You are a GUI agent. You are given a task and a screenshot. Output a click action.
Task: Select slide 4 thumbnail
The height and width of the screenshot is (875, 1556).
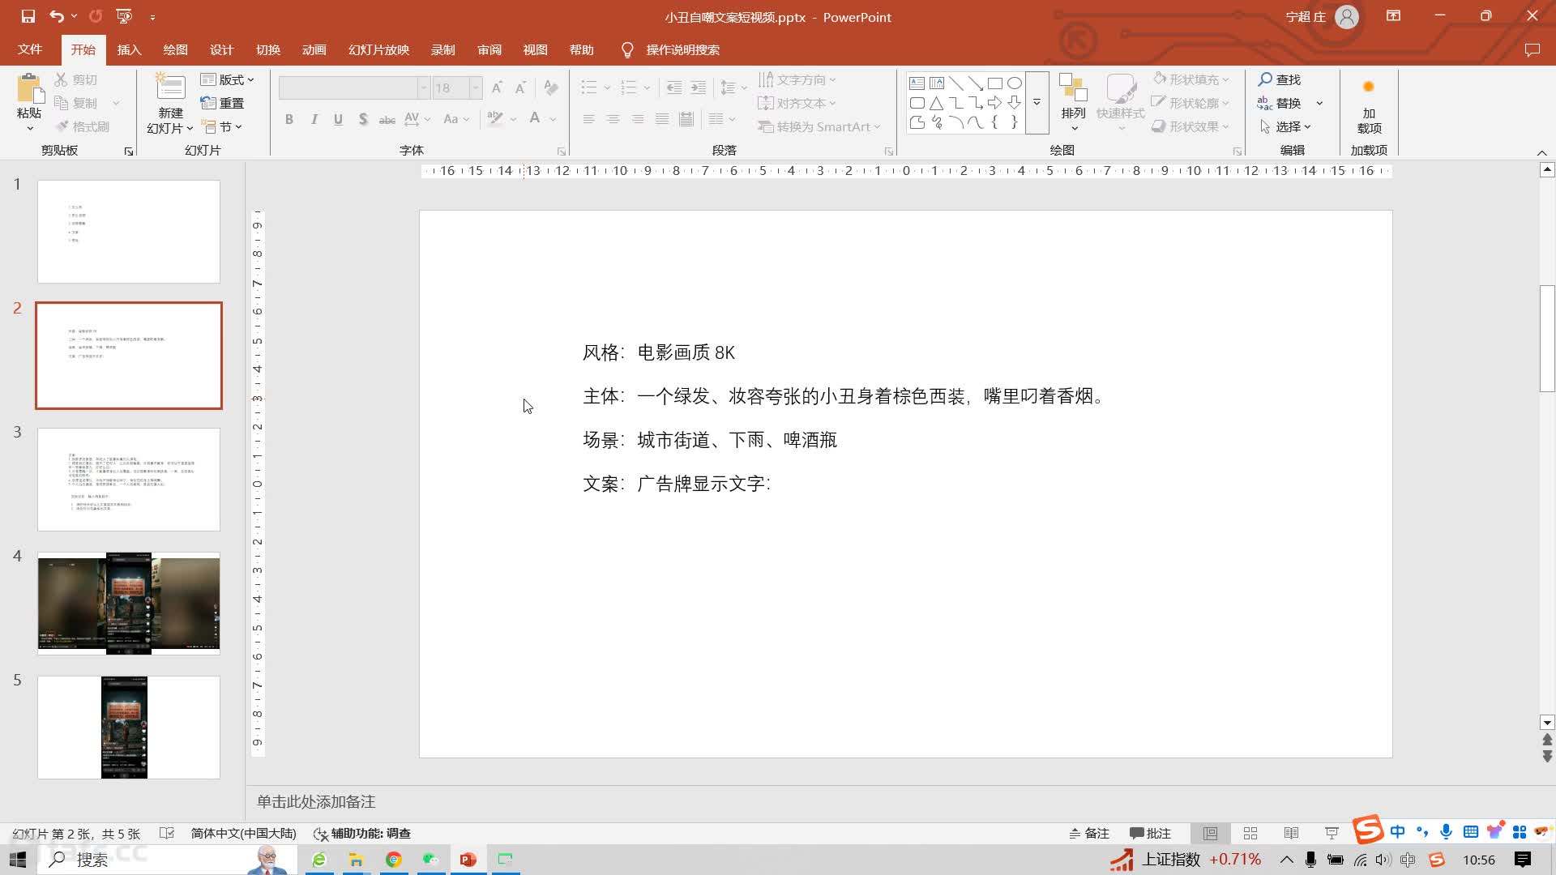(x=129, y=604)
